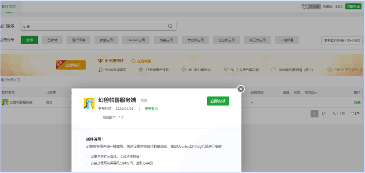Viewport: 365px width, 173px height.
Task: Click the 共1条 pagination total
Action: [355, 114]
